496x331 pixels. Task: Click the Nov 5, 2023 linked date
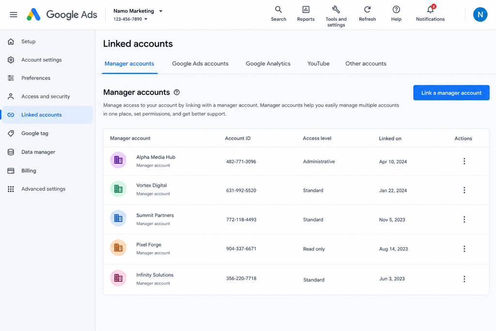pyautogui.click(x=392, y=220)
